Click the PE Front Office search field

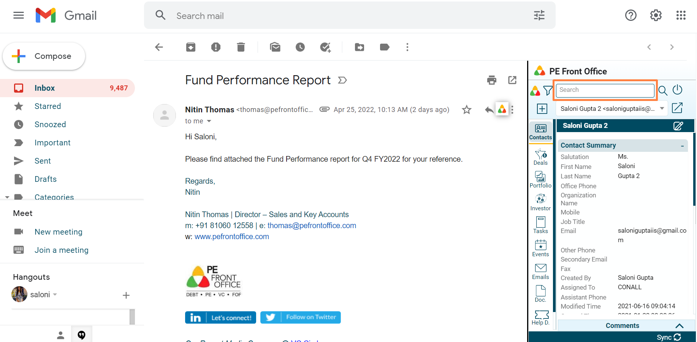605,90
